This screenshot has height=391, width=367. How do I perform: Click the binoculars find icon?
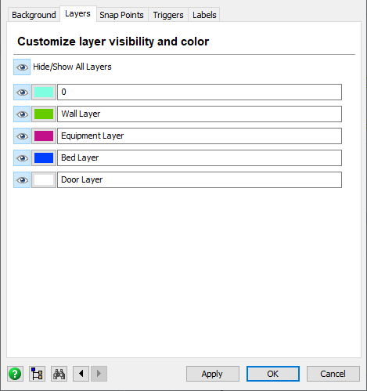59,374
